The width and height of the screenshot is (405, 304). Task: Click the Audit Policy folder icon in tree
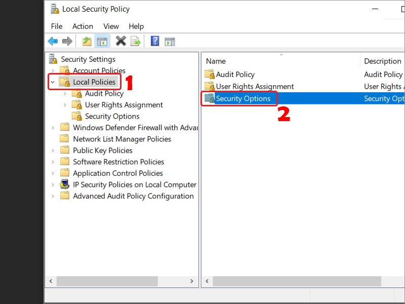point(77,93)
